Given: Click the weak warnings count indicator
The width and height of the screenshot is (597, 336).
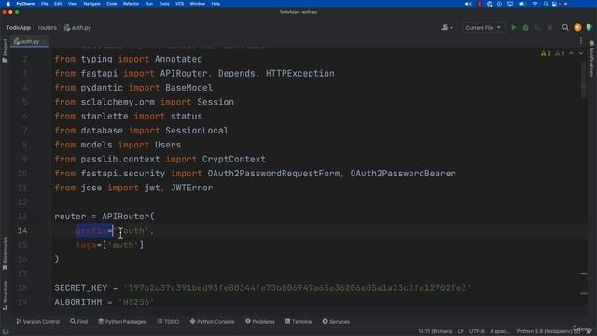Looking at the screenshot, I should click(x=560, y=54).
